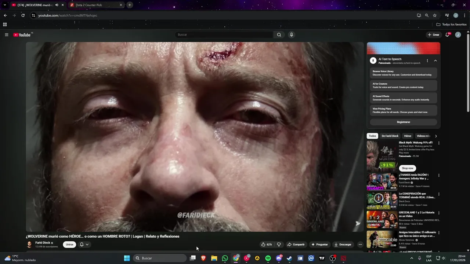
Task: Reload the page in browser toolbar
Action: click(23, 15)
